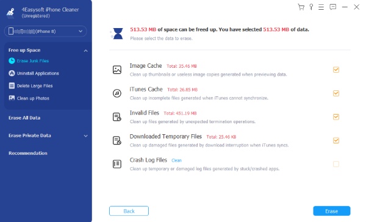Screen dimensions: 366x222
Task: Click the Image Cache picture icon
Action: coord(117,70)
